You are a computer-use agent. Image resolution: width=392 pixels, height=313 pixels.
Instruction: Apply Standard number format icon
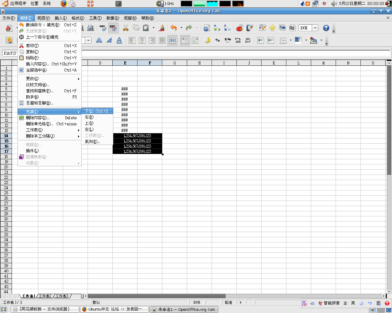tap(228, 40)
